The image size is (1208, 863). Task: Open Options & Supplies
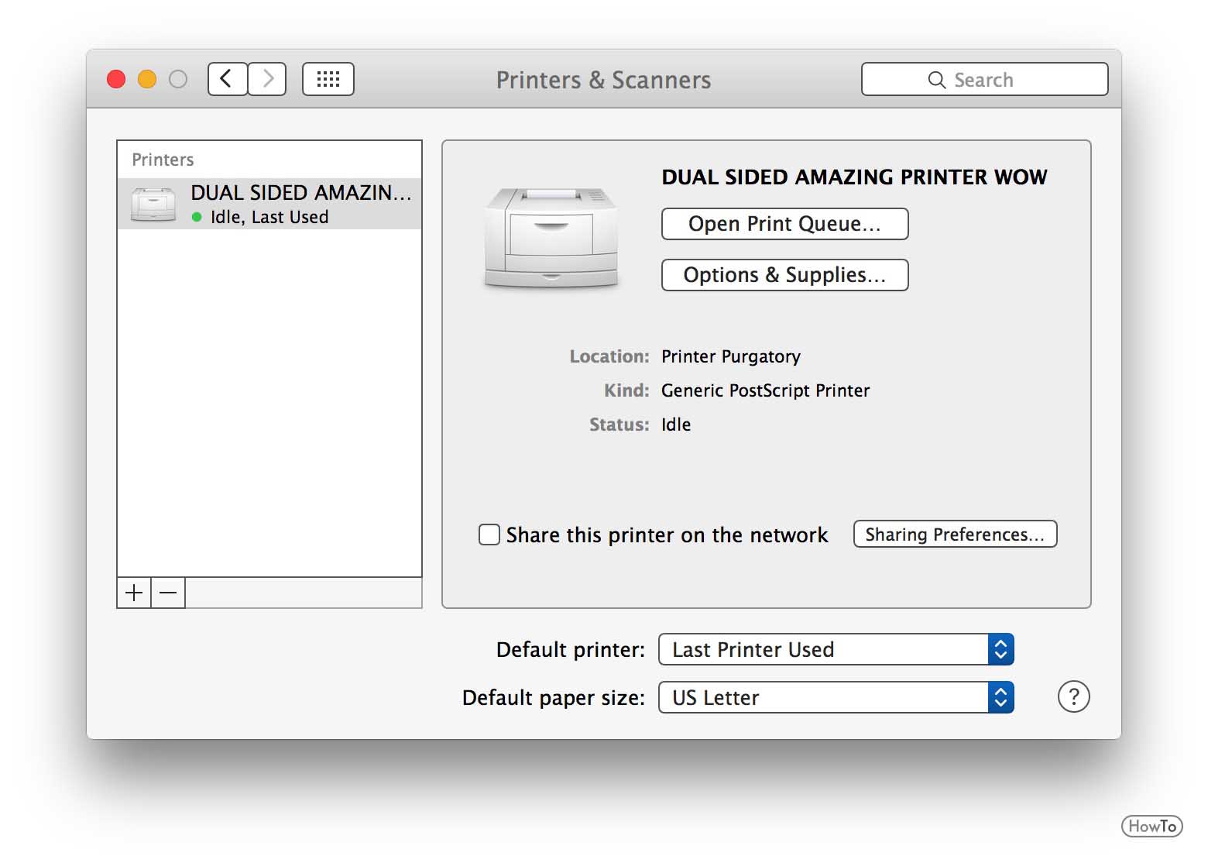tap(784, 275)
